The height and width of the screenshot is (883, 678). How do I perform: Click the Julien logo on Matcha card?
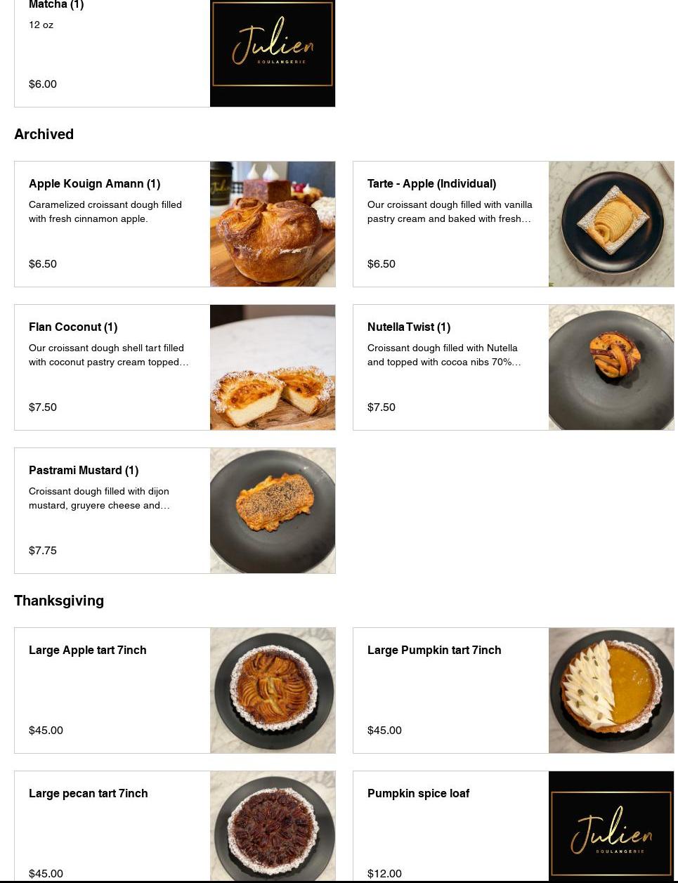[x=273, y=46]
